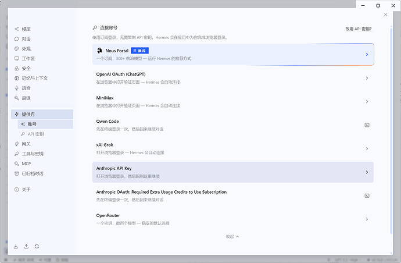
Task: Click the key icon beside 连接账号 heading
Action: 95,27
